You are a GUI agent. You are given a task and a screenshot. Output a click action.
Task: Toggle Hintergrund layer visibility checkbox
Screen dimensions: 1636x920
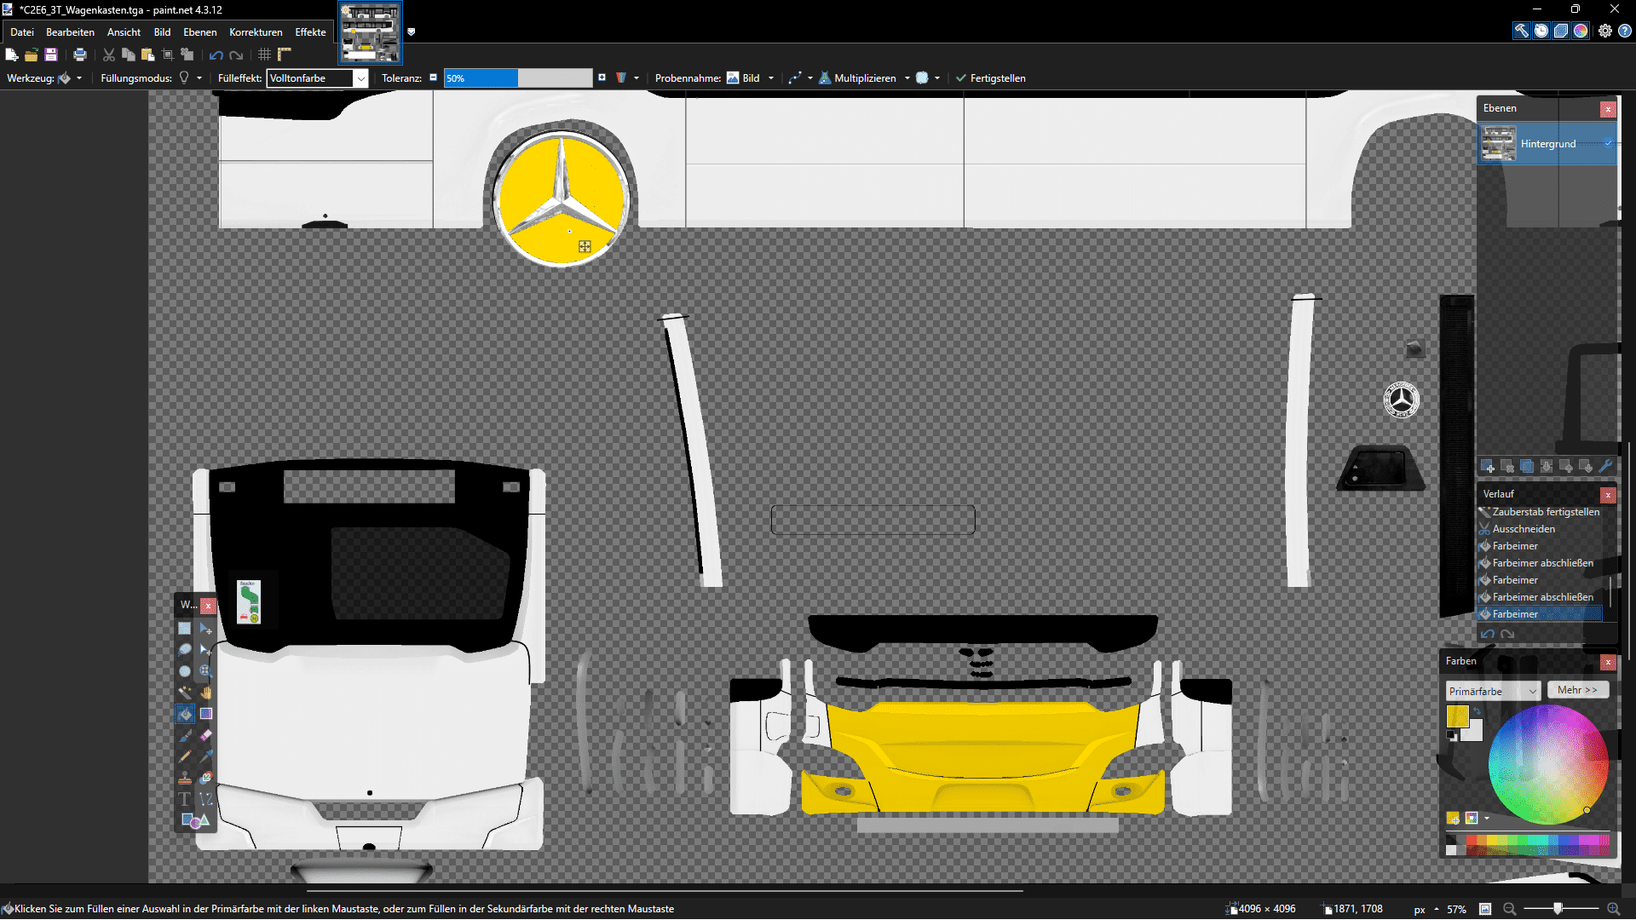click(x=1608, y=143)
